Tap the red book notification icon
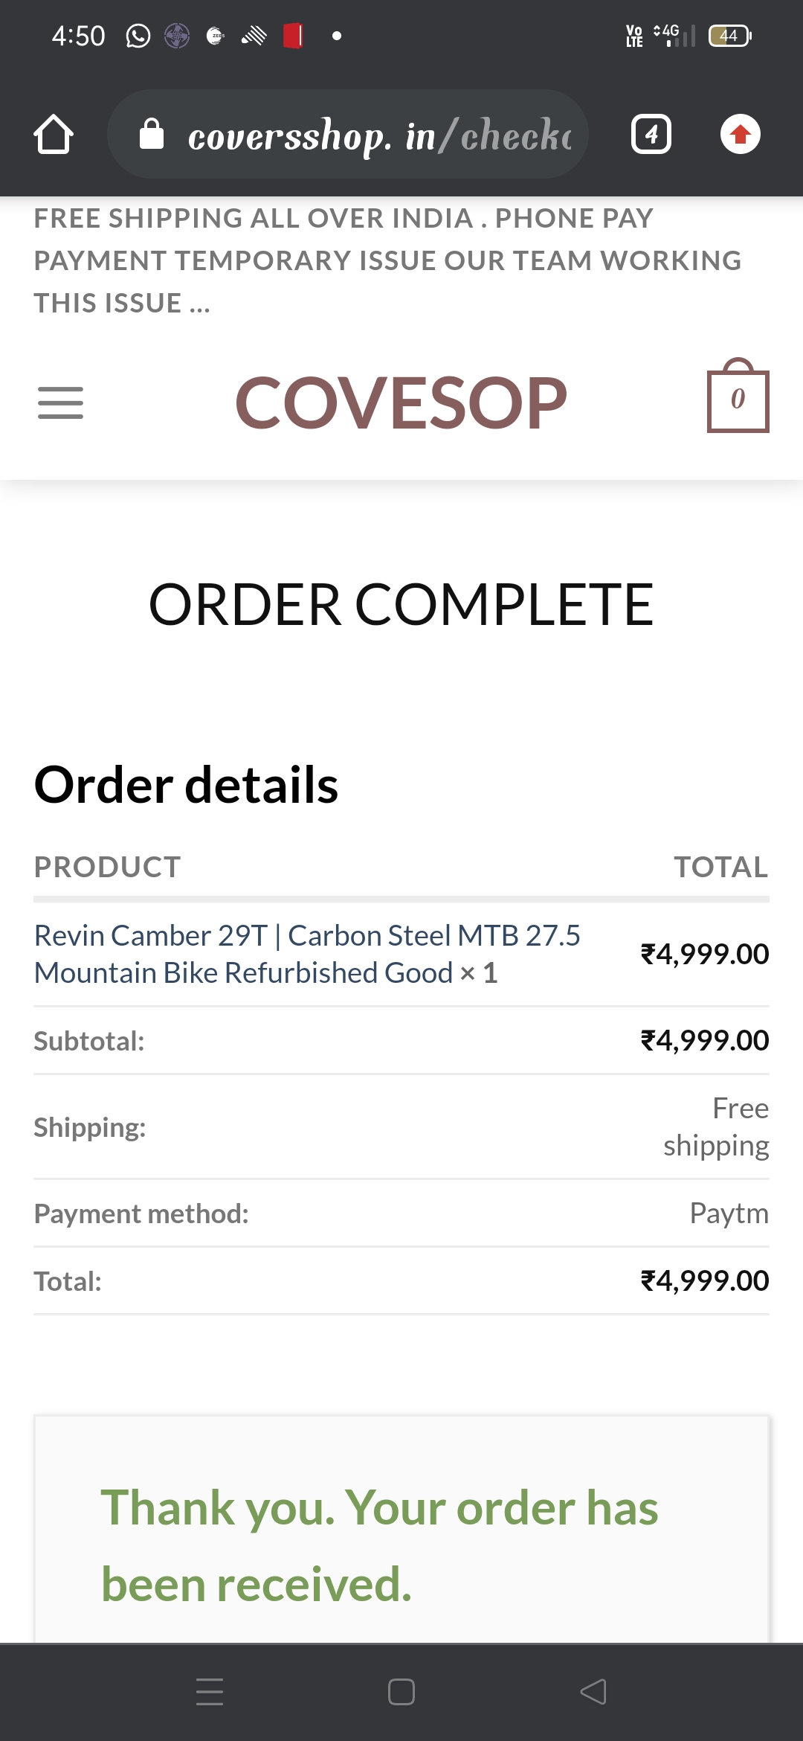The width and height of the screenshot is (803, 1741). [x=293, y=36]
